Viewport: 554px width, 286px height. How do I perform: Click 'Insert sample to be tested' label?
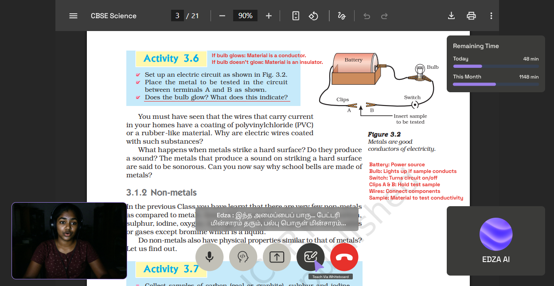point(410,119)
